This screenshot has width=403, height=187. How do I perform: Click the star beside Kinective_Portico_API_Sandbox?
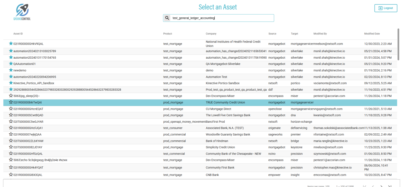pyautogui.click(x=11, y=83)
